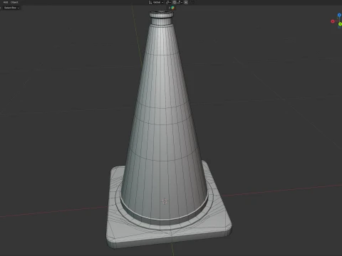Open the pivot point link dropdown
The image size is (342, 256).
pyautogui.click(x=168, y=2)
